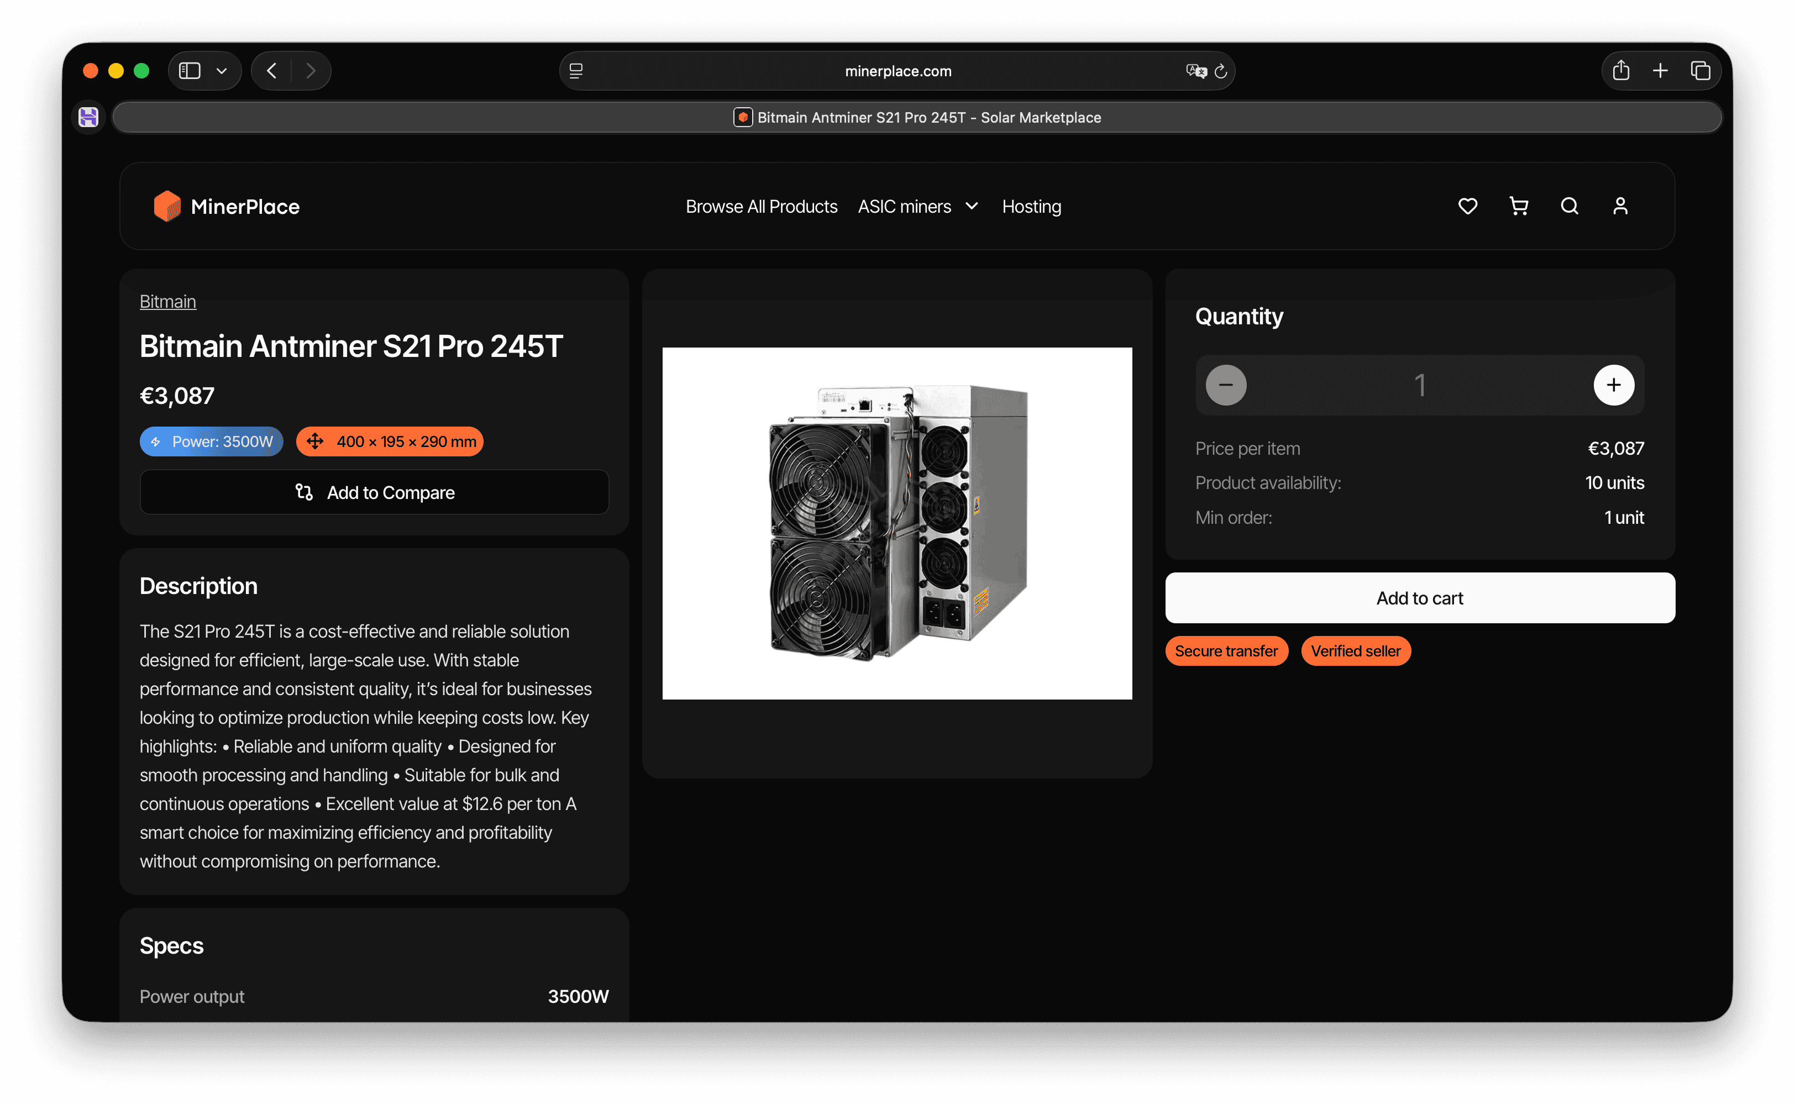The height and width of the screenshot is (1104, 1795).
Task: Open sidebar options dropdown chevron
Action: point(222,71)
